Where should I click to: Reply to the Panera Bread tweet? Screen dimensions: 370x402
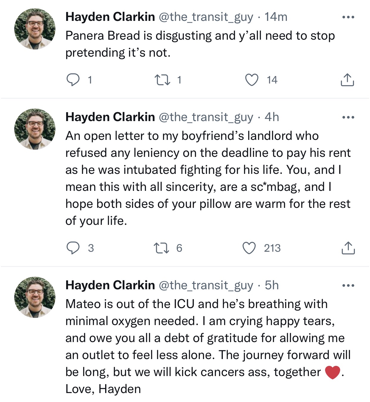coord(73,80)
